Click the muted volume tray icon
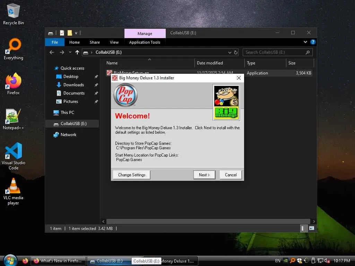Viewport: 355px width, 266px height. click(x=327, y=261)
